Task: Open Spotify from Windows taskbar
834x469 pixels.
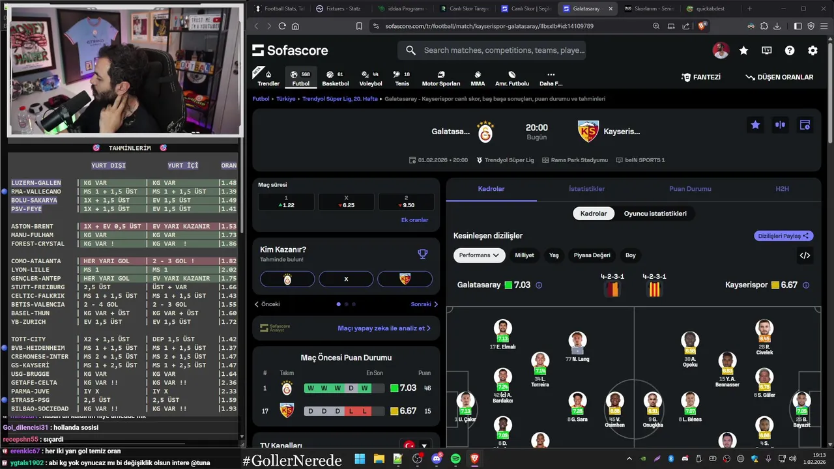Action: tap(455, 459)
